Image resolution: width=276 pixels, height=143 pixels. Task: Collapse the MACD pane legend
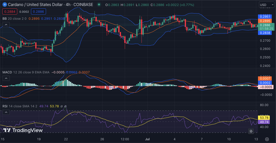[6, 78]
